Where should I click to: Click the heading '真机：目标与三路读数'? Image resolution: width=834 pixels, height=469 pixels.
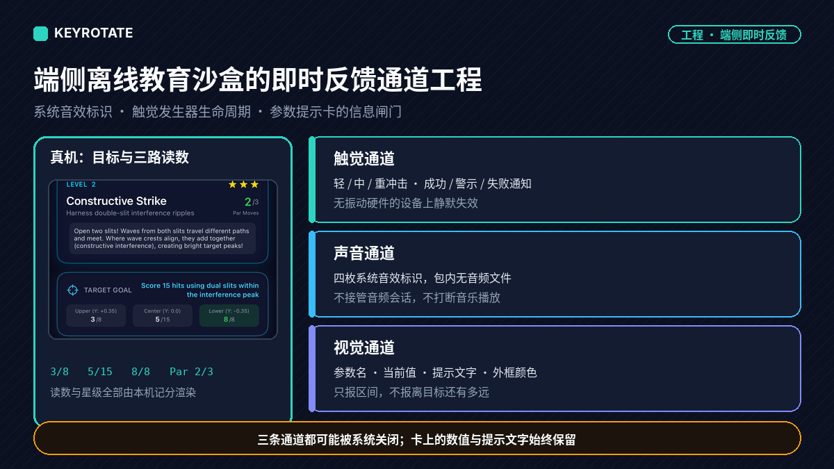(x=120, y=157)
